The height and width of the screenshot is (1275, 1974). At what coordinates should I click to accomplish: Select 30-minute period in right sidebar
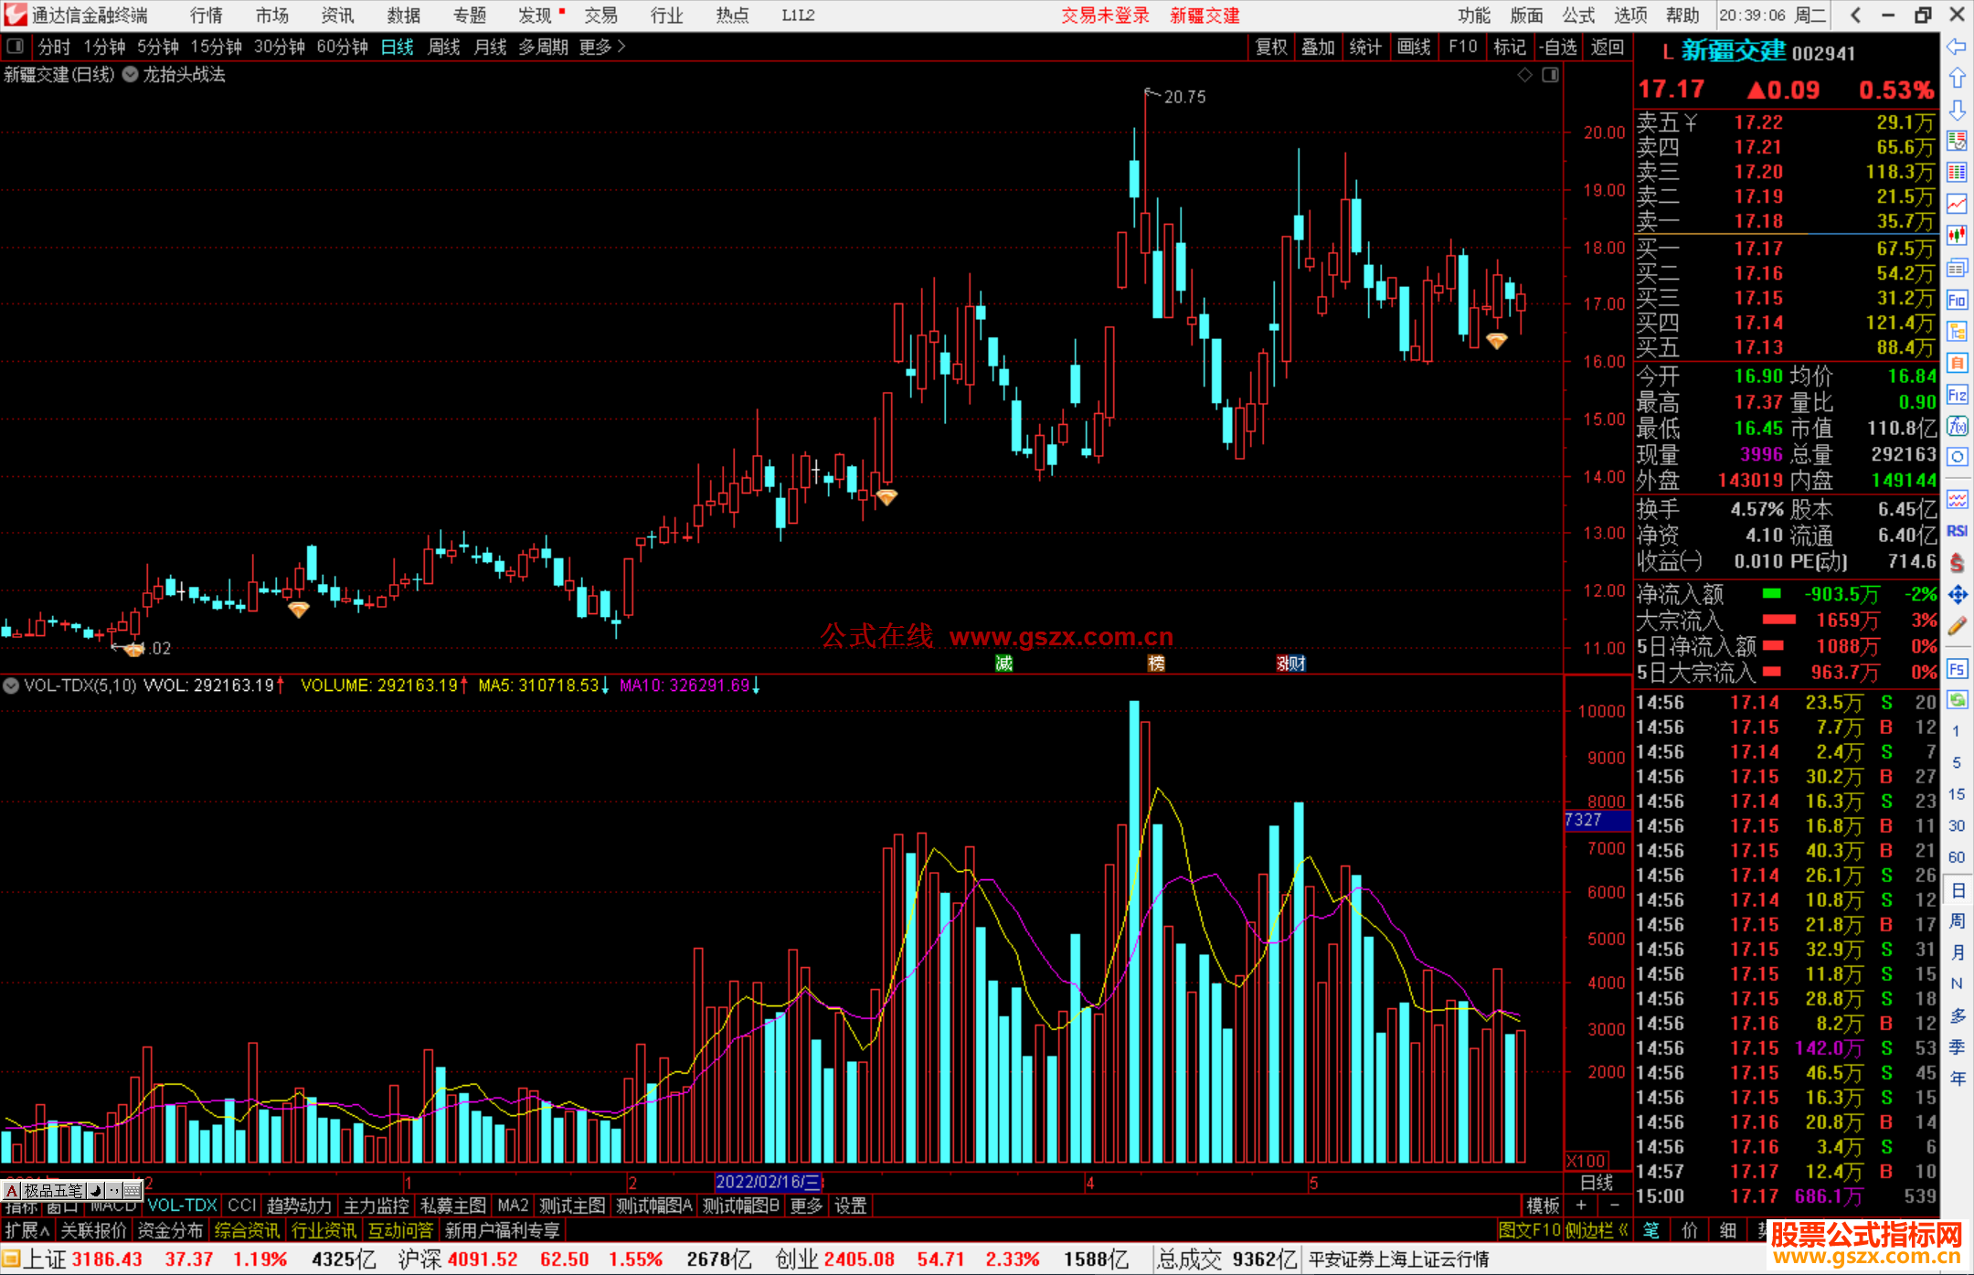[x=1957, y=826]
